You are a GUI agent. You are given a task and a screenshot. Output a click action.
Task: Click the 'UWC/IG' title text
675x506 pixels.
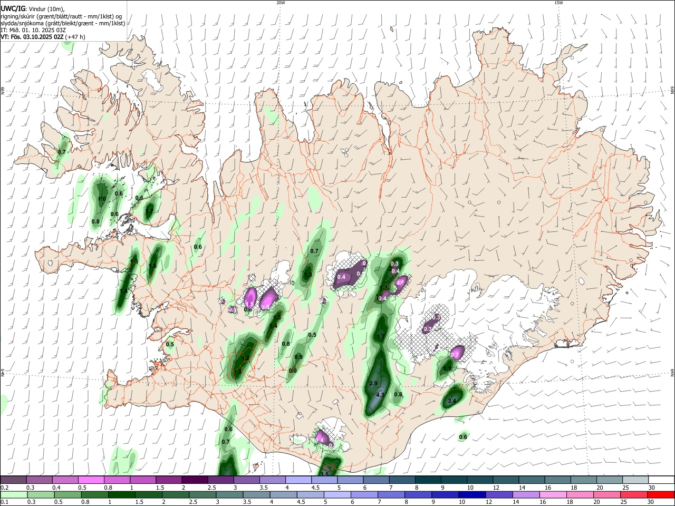[x=12, y=9]
